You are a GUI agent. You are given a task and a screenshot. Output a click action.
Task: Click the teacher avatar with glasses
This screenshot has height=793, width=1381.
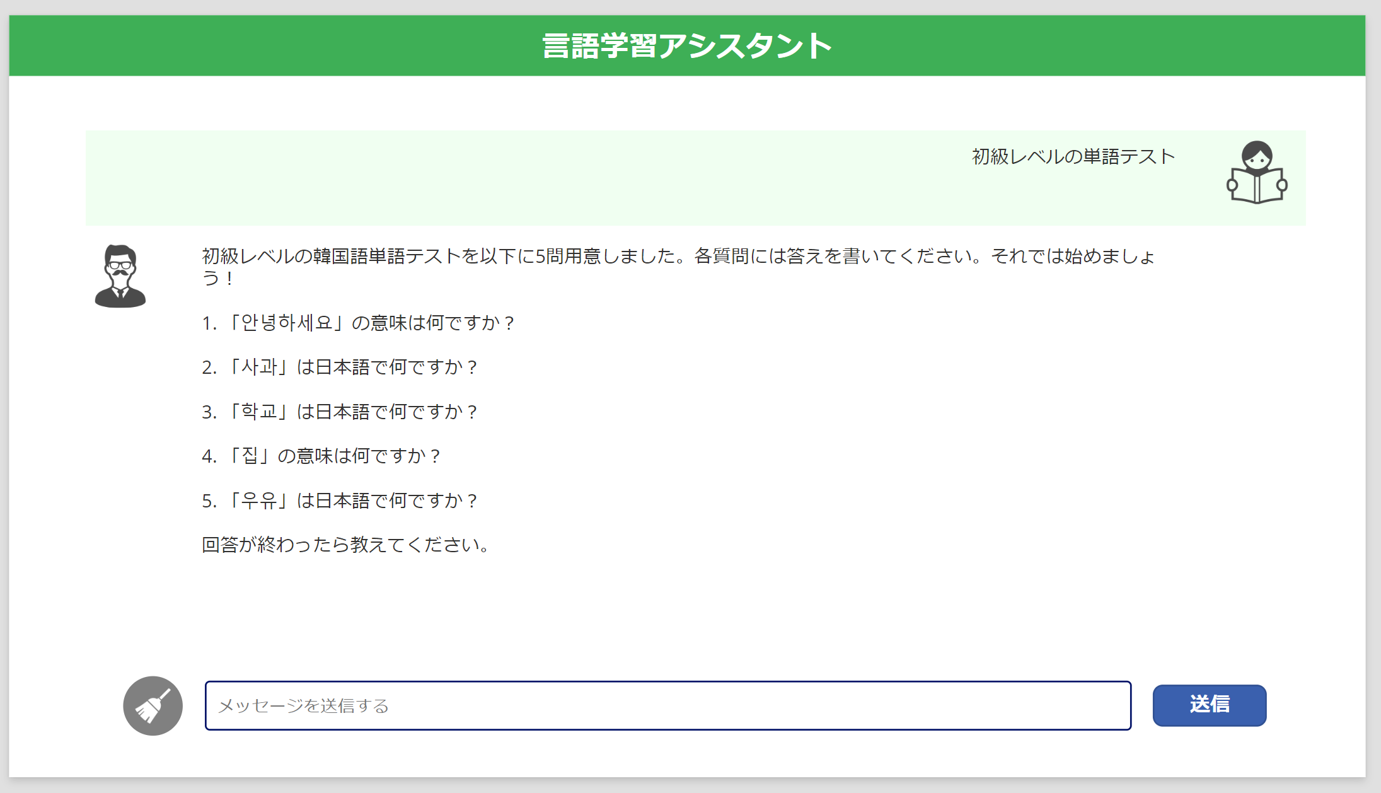coord(120,276)
